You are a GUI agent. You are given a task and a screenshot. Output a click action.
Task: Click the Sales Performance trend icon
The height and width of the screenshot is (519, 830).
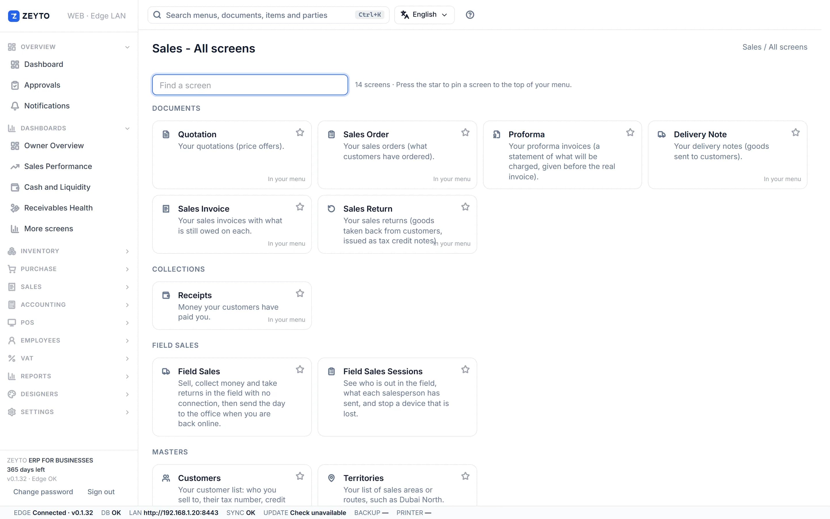[x=15, y=166]
